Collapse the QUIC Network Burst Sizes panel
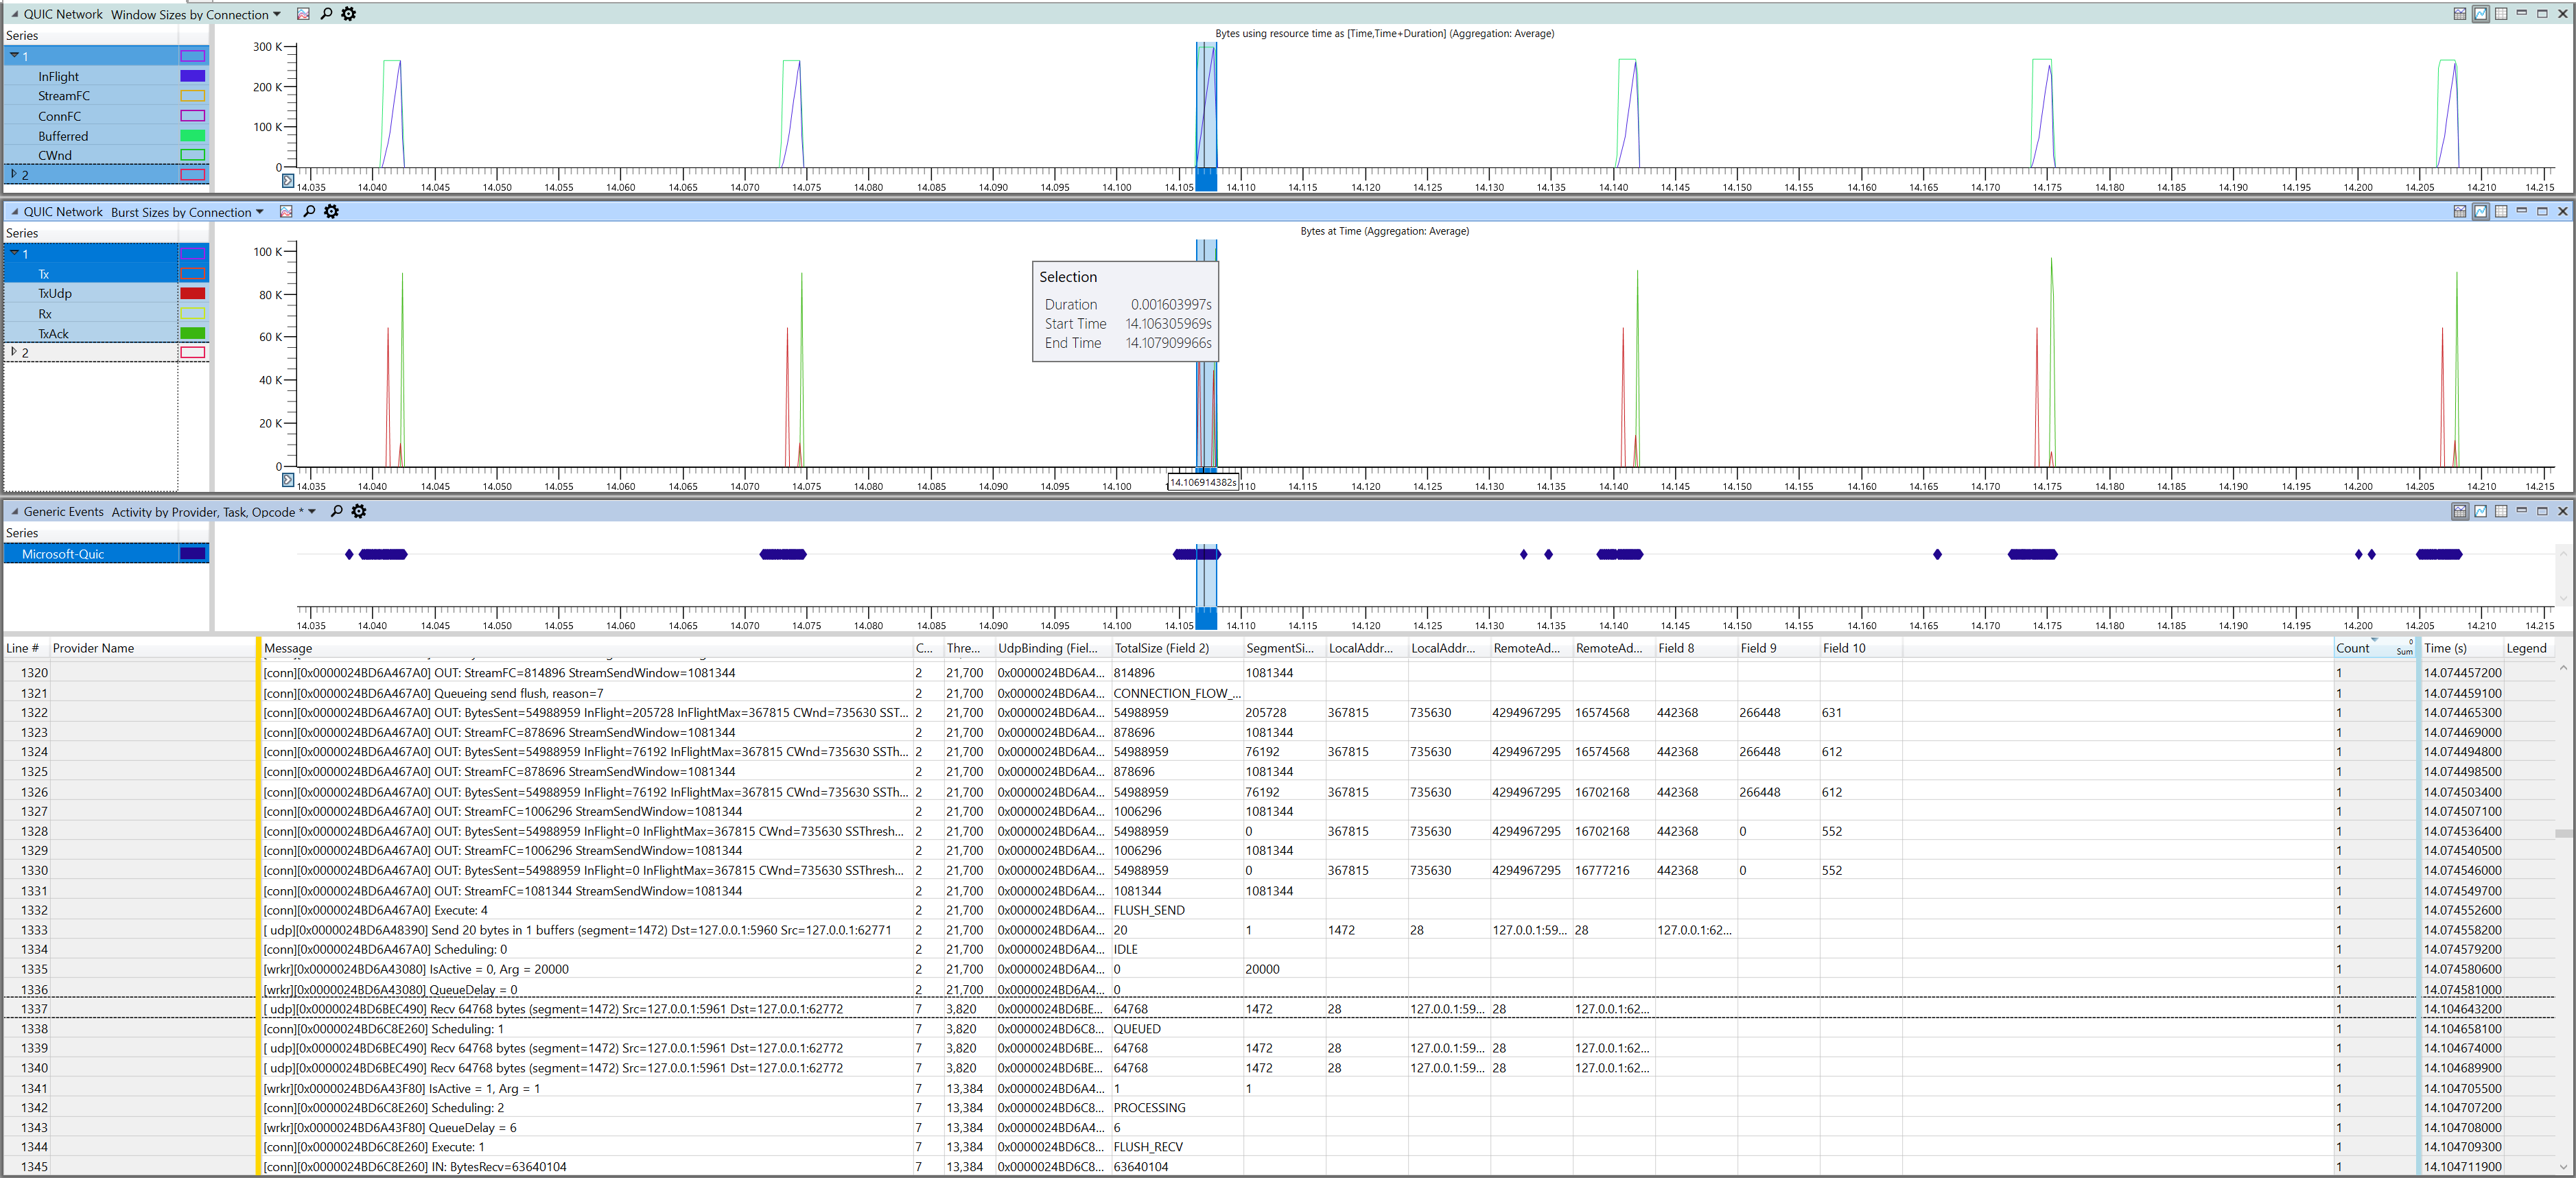The height and width of the screenshot is (1178, 2576). pos(14,211)
